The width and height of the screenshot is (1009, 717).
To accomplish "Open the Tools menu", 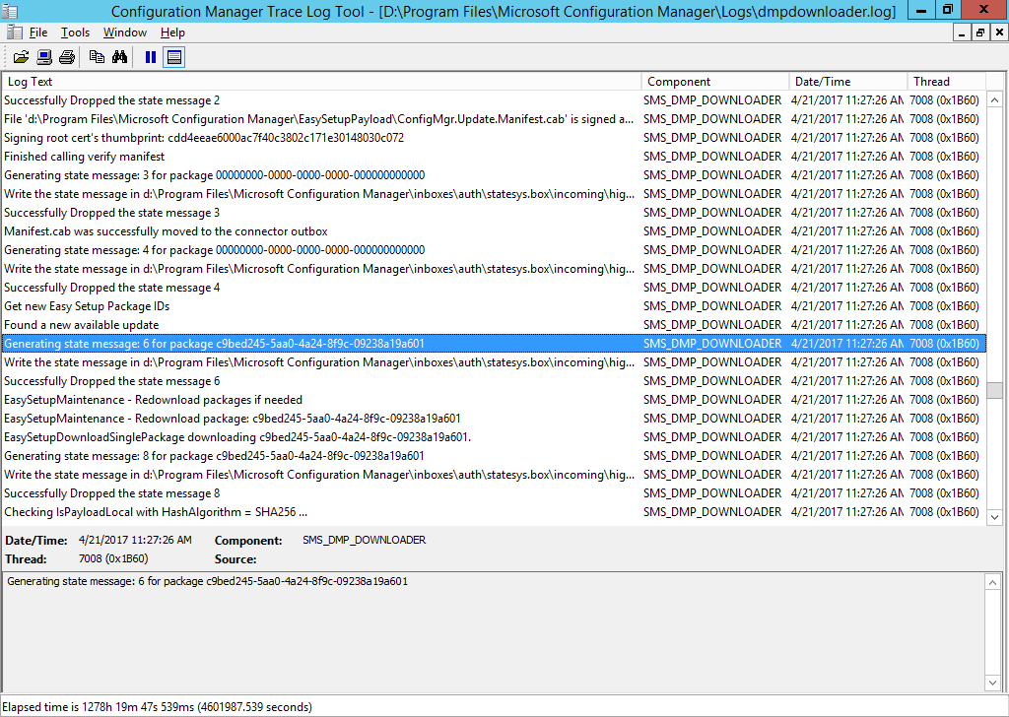I will tap(75, 33).
